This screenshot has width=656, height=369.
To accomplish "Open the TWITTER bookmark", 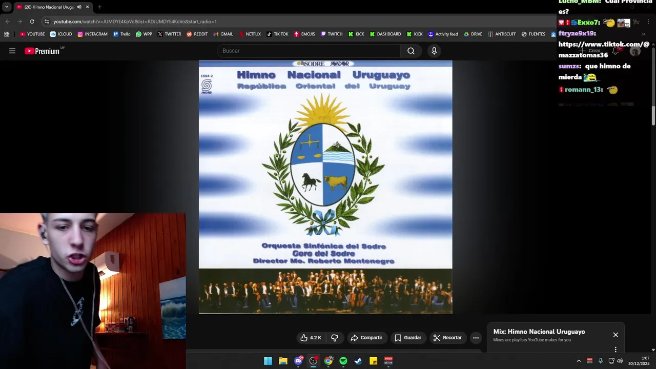I will [x=169, y=34].
